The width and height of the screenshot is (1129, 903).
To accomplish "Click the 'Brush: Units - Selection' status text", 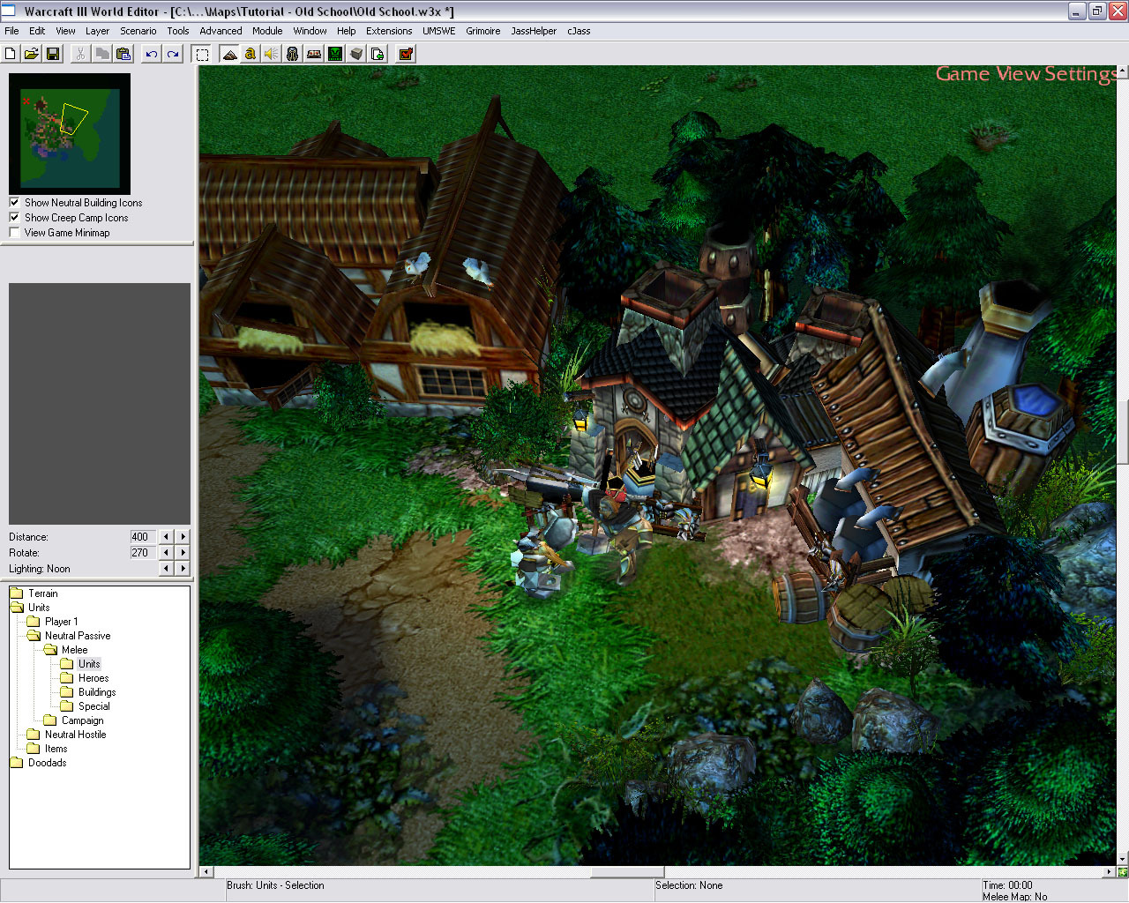I will (x=275, y=885).
